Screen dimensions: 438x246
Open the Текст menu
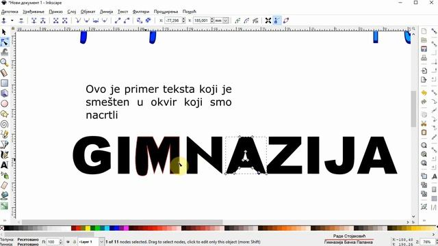[x=123, y=12]
